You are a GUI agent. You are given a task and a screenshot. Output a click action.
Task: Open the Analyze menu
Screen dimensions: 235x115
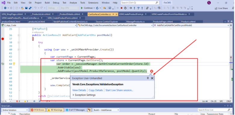73,3
